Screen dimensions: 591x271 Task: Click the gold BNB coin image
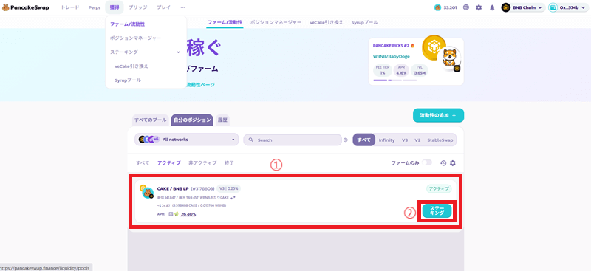pyautogui.click(x=434, y=47)
